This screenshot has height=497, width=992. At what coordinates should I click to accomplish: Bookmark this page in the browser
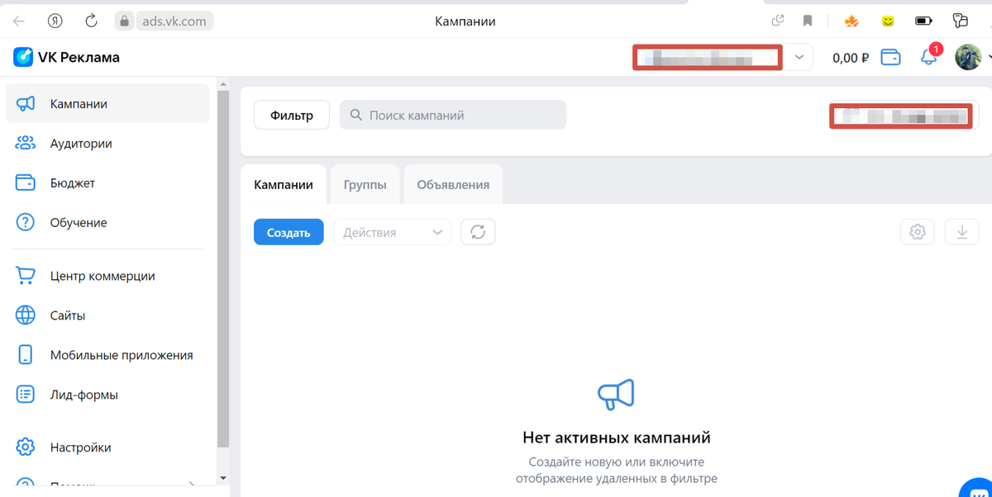[x=808, y=21]
